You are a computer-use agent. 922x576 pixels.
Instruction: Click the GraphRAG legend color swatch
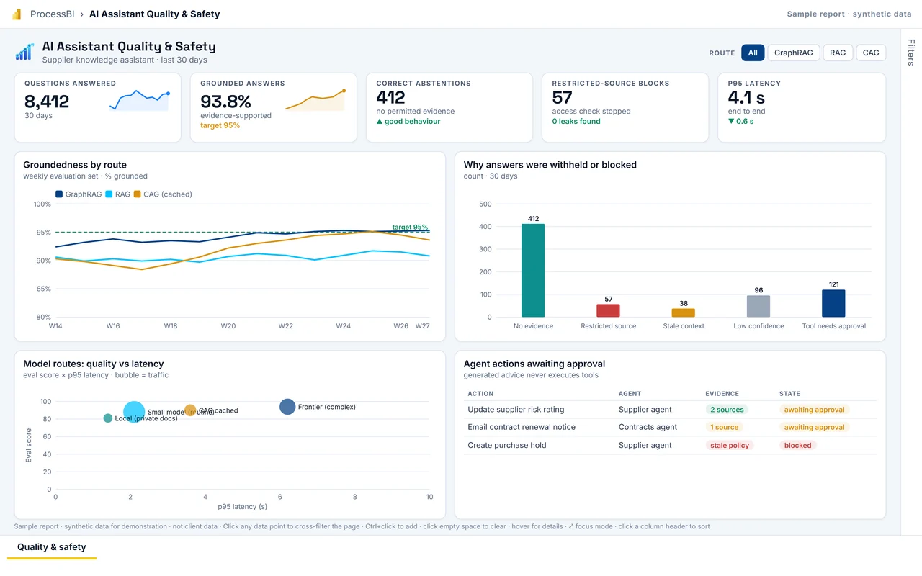(x=59, y=194)
